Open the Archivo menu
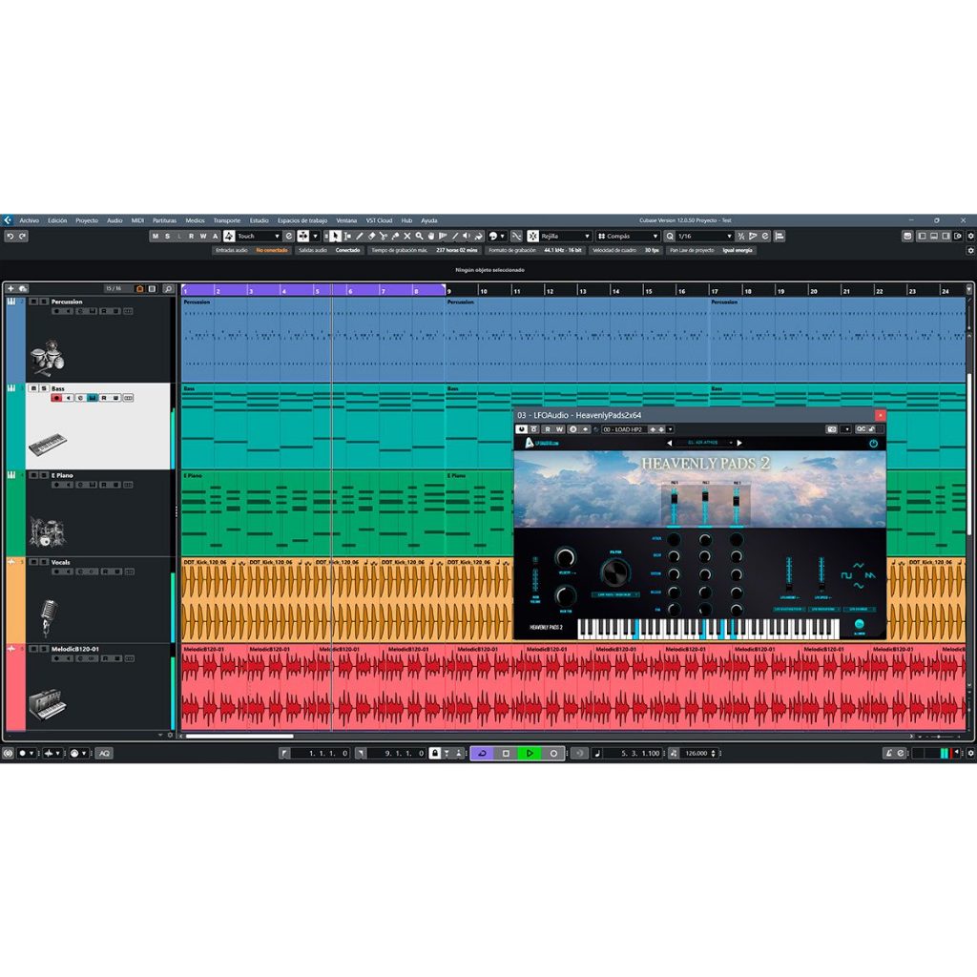 (30, 220)
